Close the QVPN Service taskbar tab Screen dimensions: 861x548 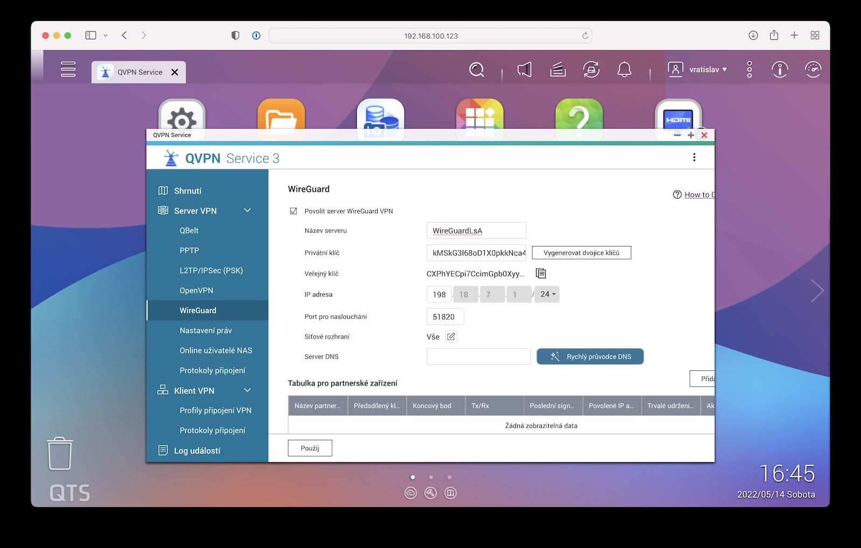pos(175,72)
